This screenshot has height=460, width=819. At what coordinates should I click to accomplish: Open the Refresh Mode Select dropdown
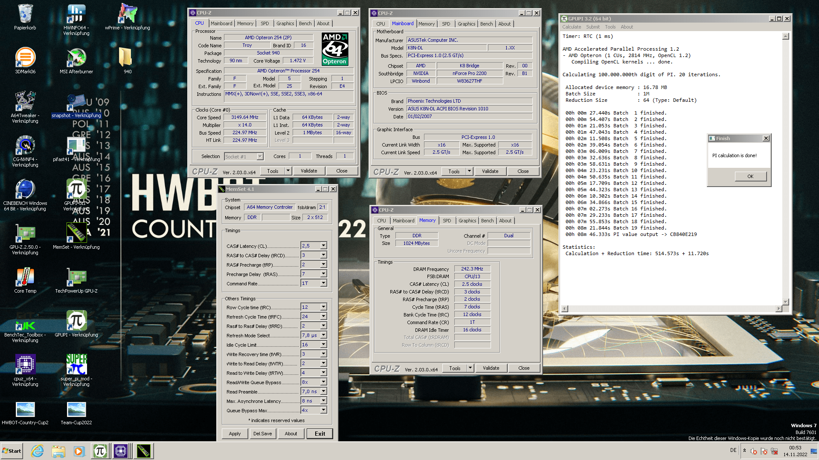coord(323,335)
